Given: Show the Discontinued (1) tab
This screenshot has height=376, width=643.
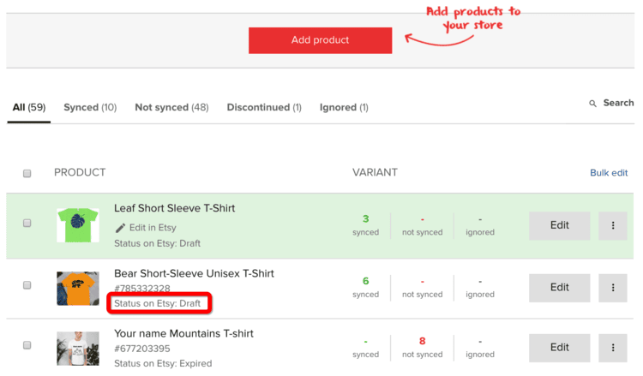Looking at the screenshot, I should [264, 108].
